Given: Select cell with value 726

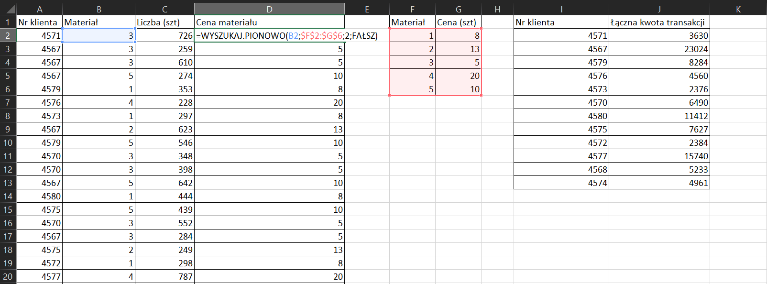Looking at the screenshot, I should tap(165, 35).
